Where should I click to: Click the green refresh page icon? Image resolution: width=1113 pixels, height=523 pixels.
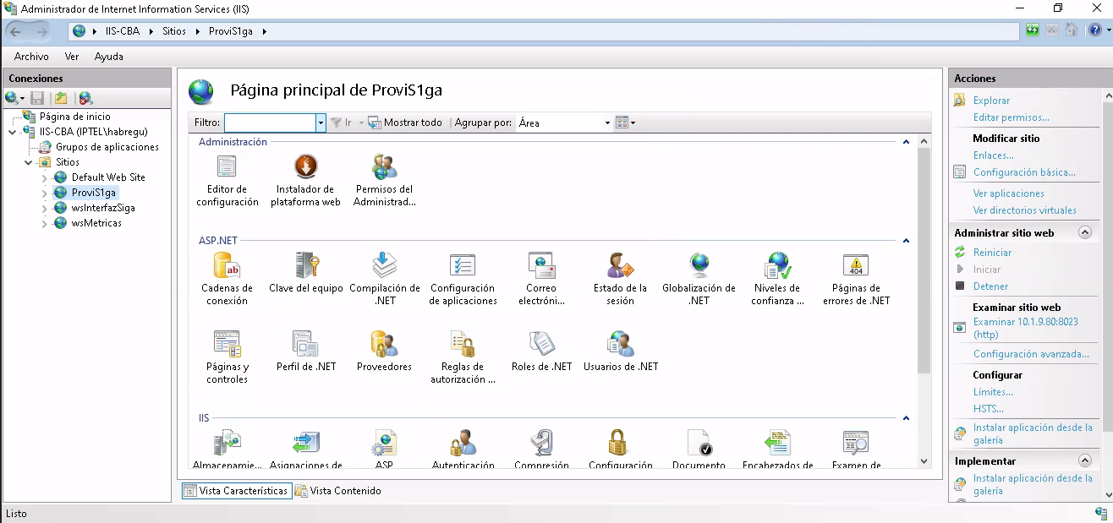[1033, 31]
